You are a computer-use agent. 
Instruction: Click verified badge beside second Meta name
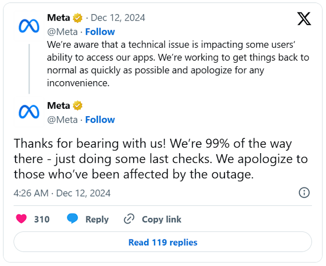pos(78,106)
